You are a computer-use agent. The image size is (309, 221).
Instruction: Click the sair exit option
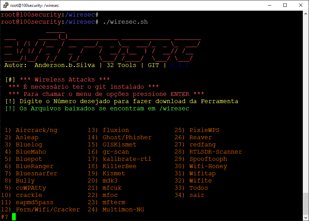click(x=197, y=195)
